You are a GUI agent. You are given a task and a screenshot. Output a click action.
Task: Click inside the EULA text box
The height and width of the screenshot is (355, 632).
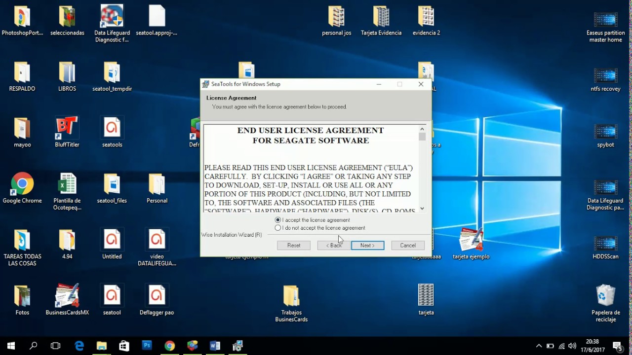tap(311, 168)
